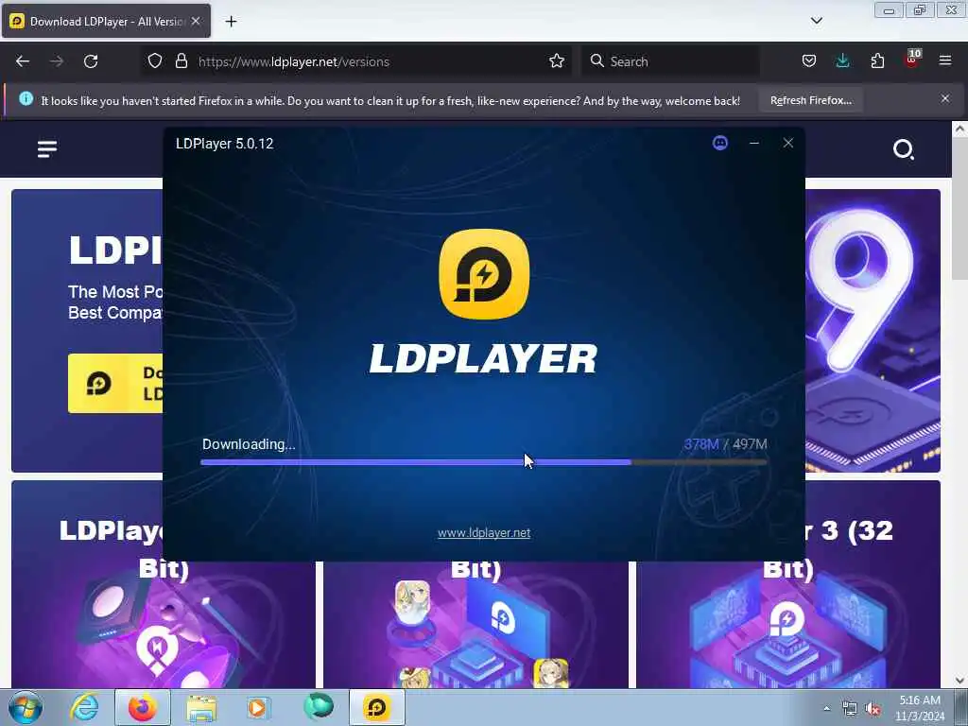Minimize the LDPlayer installer window
The image size is (968, 726).
tap(753, 144)
